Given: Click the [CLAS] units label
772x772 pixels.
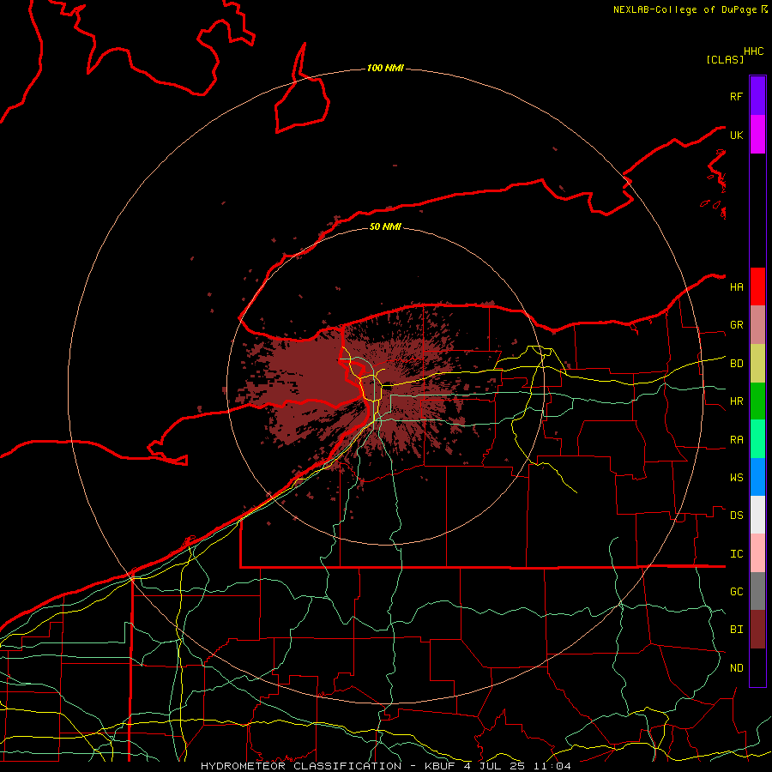Looking at the screenshot, I should pos(725,59).
